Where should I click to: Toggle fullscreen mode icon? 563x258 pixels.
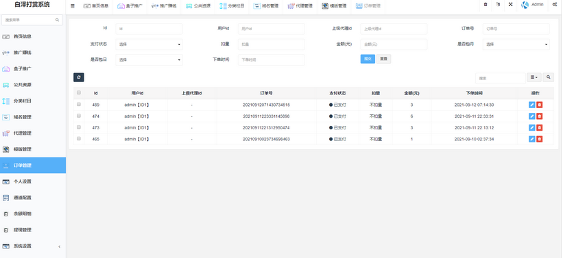pyautogui.click(x=510, y=5)
